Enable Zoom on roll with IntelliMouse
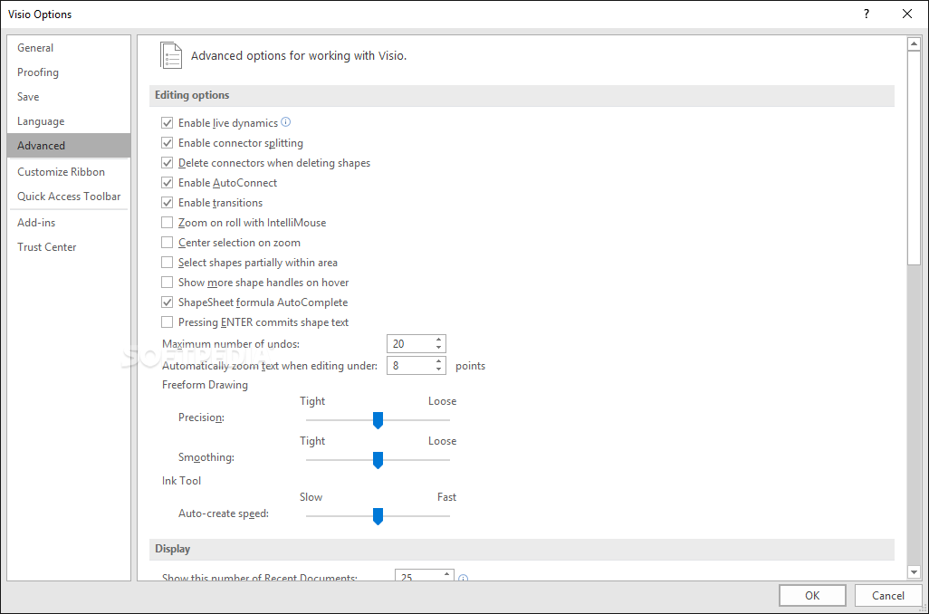The height and width of the screenshot is (614, 929). (168, 223)
